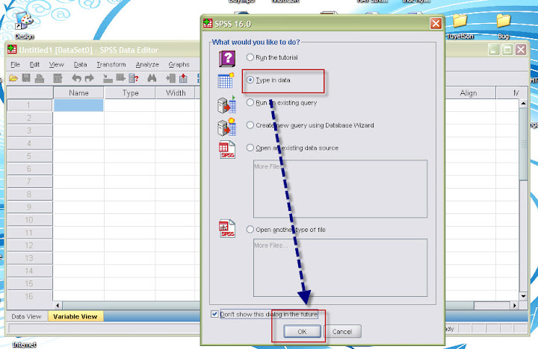The width and height of the screenshot is (538, 349).
Task: Click the icon beside Run an existing query
Action: [x=227, y=104]
